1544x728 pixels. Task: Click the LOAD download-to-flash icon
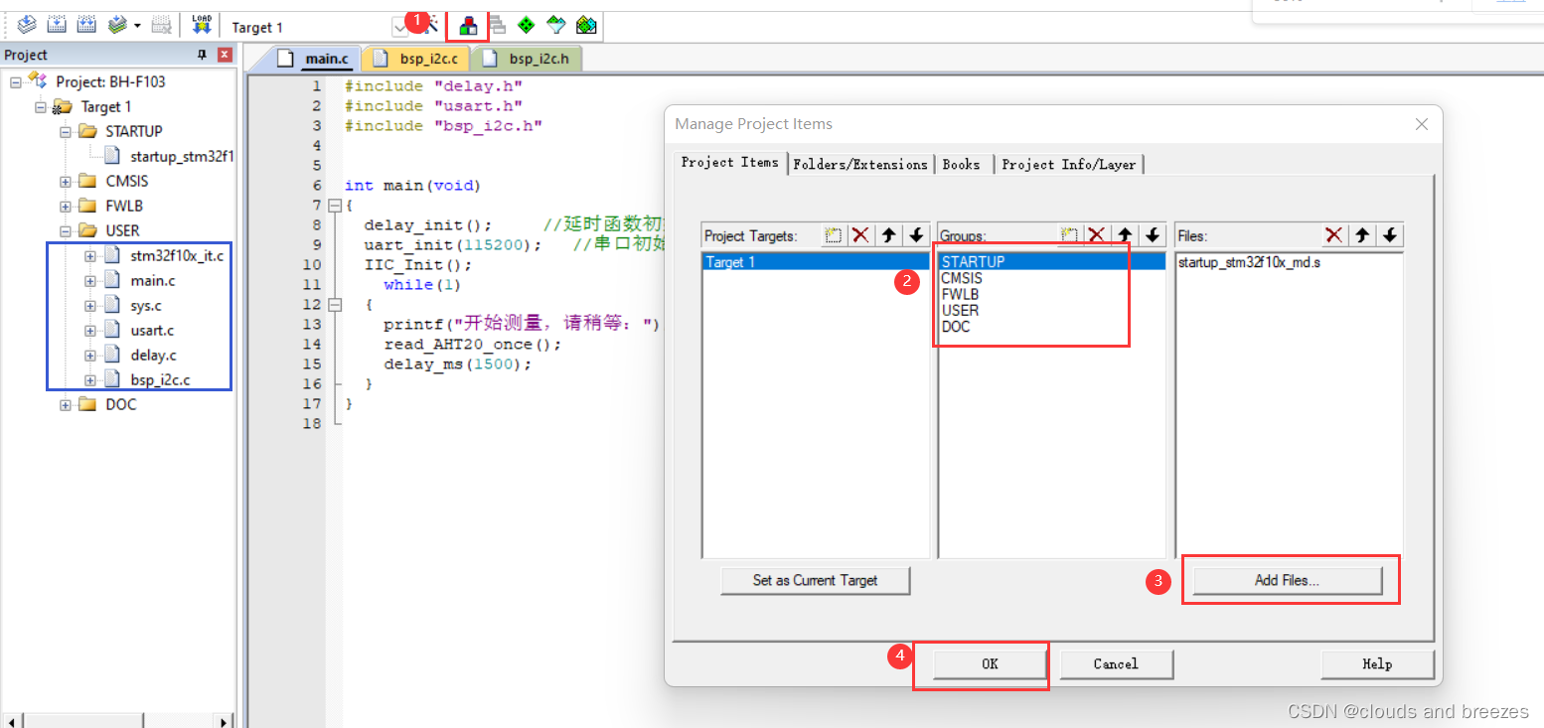click(201, 25)
